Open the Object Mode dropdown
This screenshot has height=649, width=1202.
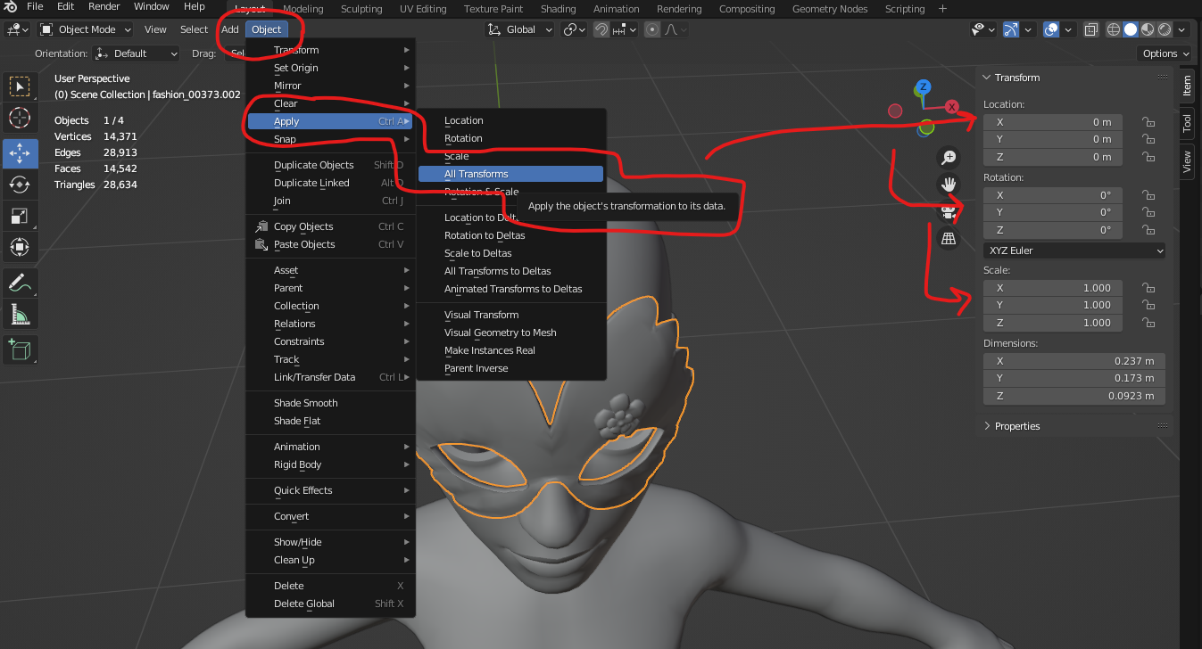click(86, 29)
